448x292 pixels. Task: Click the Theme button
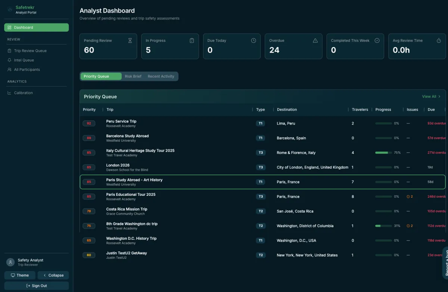[20, 275]
